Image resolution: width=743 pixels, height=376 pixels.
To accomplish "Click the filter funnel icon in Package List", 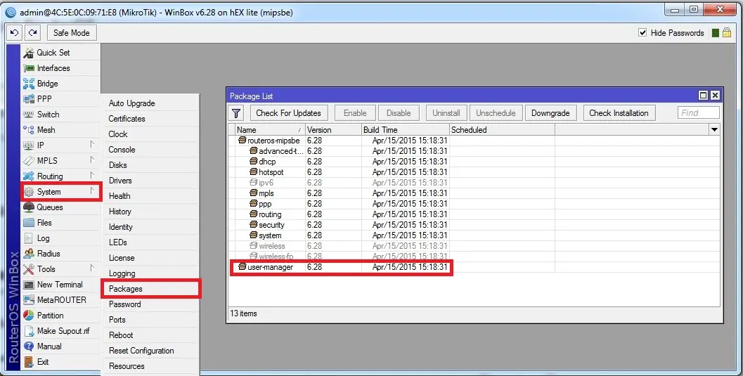I will tap(236, 113).
